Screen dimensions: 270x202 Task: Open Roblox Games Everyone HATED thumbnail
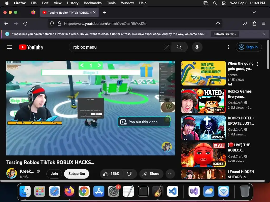203,101
